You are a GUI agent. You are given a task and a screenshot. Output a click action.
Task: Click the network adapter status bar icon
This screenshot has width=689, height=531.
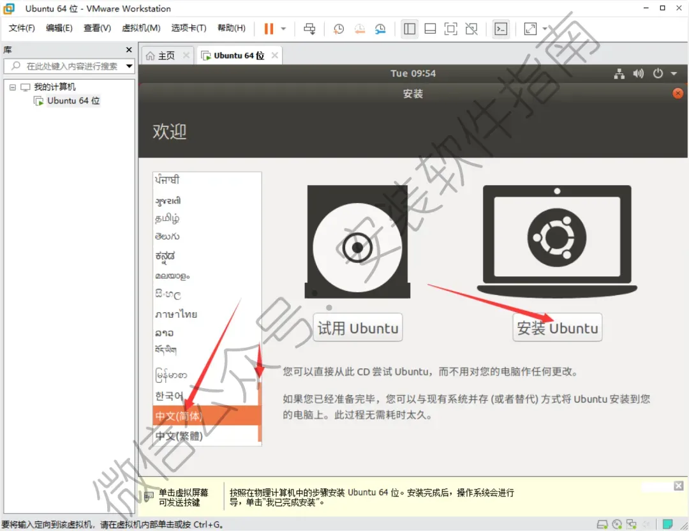[x=632, y=524]
